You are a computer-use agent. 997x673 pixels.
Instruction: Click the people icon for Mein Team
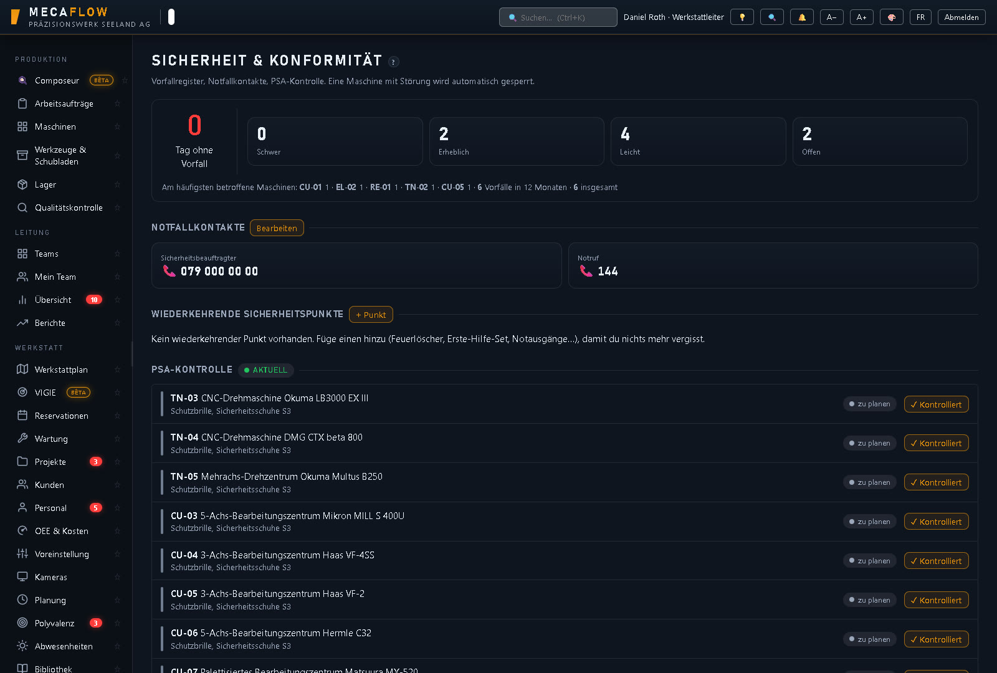pos(22,277)
